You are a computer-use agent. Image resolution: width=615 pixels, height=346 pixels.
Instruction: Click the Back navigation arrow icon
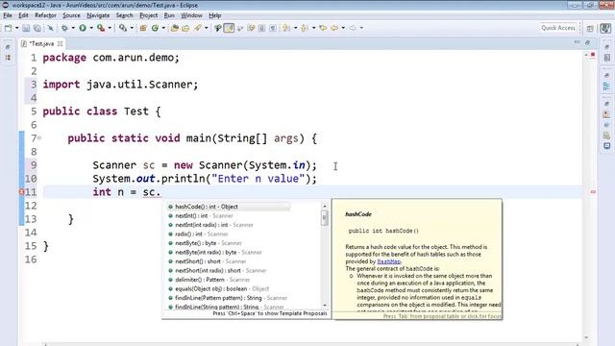pos(334,28)
